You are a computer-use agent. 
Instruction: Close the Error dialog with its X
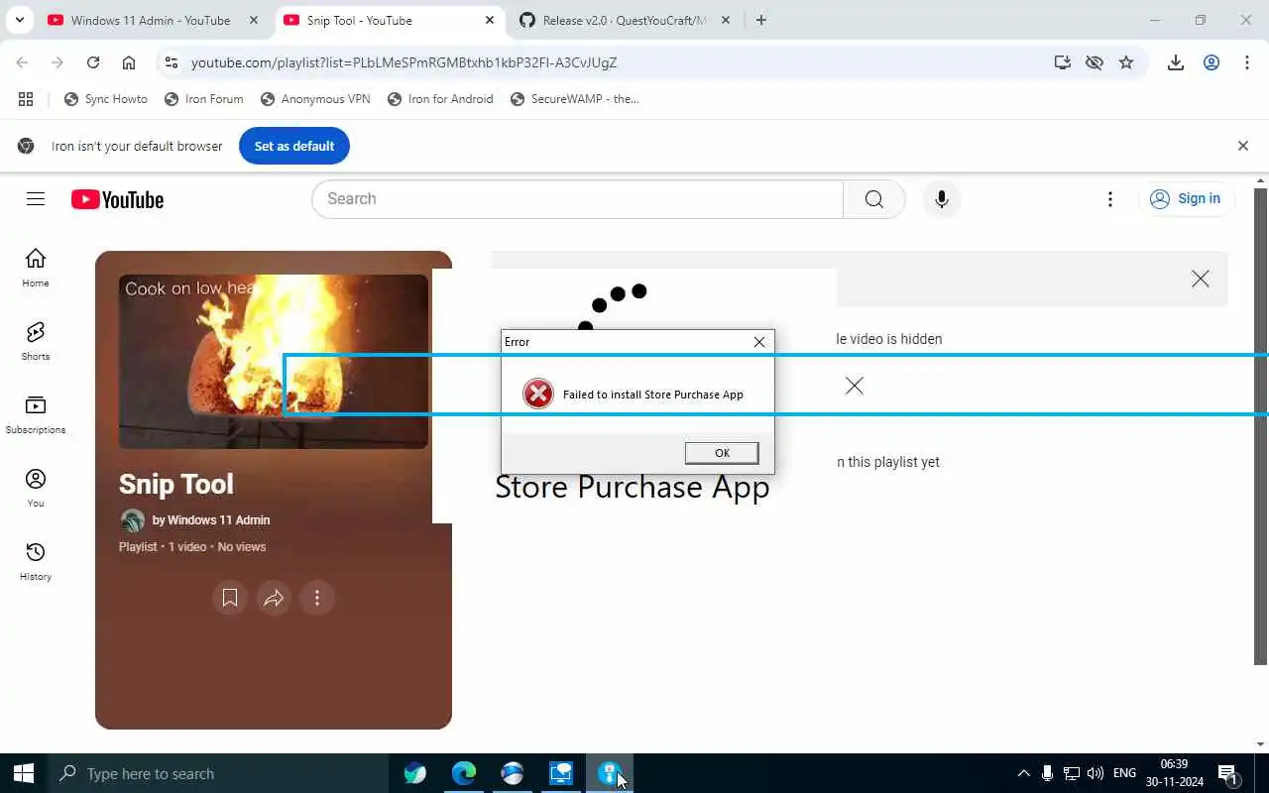point(759,342)
